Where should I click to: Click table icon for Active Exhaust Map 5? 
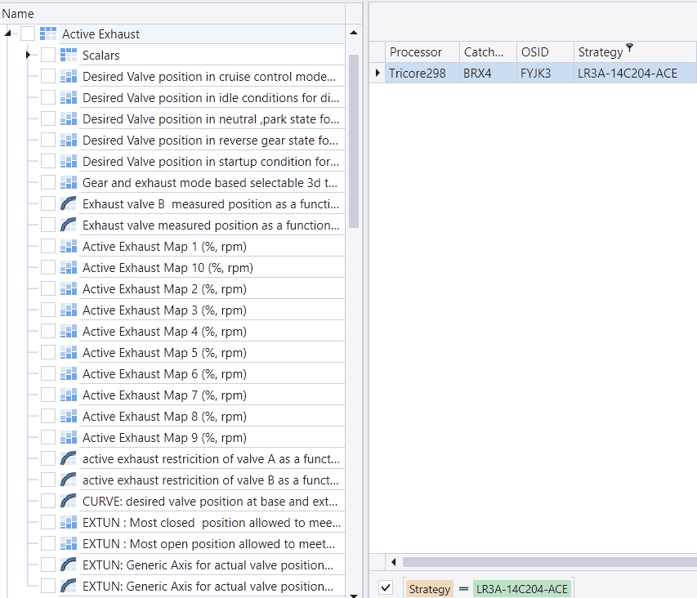pos(69,353)
